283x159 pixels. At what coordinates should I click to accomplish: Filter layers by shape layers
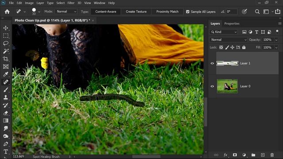pyautogui.click(x=263, y=32)
